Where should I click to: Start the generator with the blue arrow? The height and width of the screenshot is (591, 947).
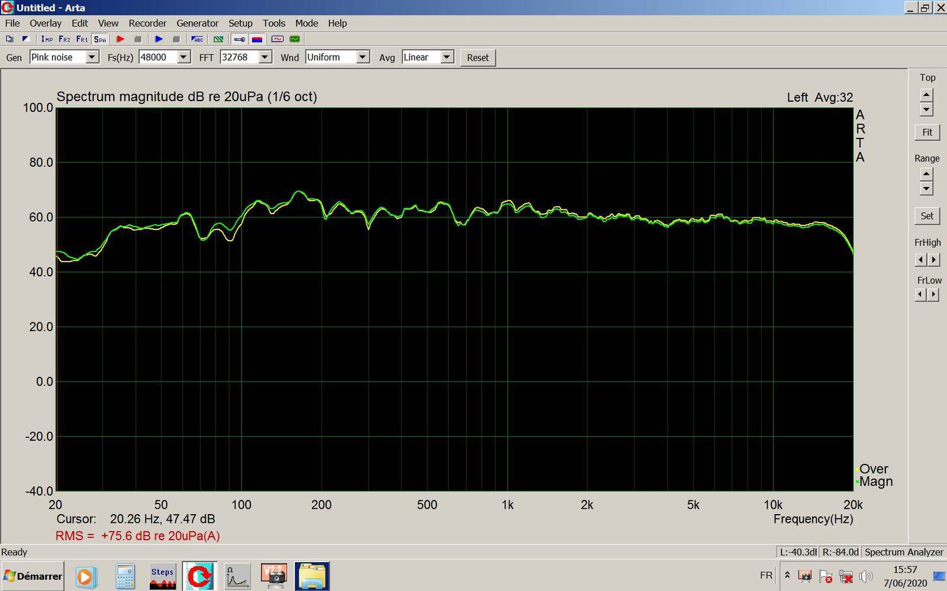(x=159, y=39)
